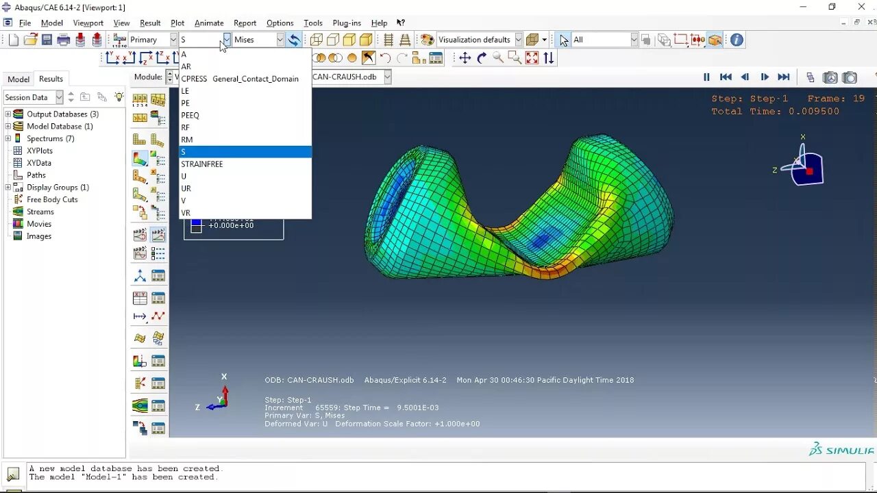This screenshot has height=493, width=877.
Task: Click the undo view arrow icon
Action: tap(385, 58)
